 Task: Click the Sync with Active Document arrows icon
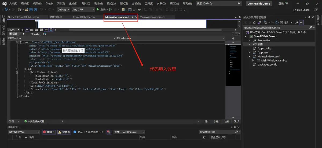coord(272,23)
